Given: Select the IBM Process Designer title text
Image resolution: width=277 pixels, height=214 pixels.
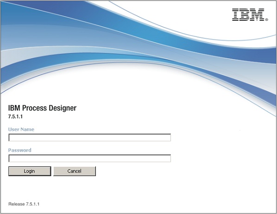Looking at the screenshot, I should pyautogui.click(x=42, y=108).
